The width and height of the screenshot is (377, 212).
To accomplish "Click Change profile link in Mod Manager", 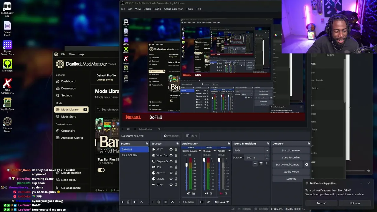I will coord(105,80).
